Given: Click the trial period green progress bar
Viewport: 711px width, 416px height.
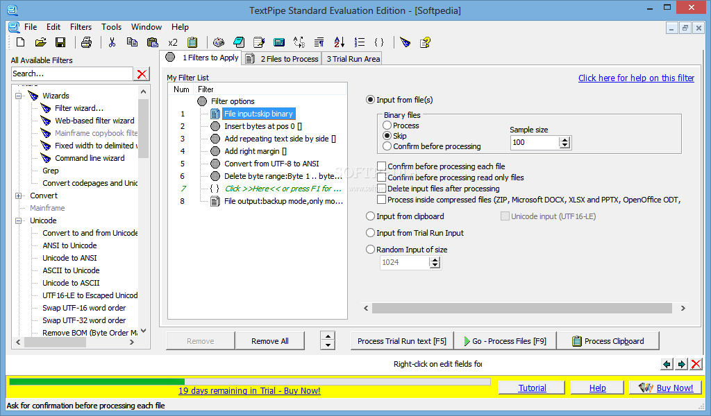Looking at the screenshot, I should tap(97, 381).
